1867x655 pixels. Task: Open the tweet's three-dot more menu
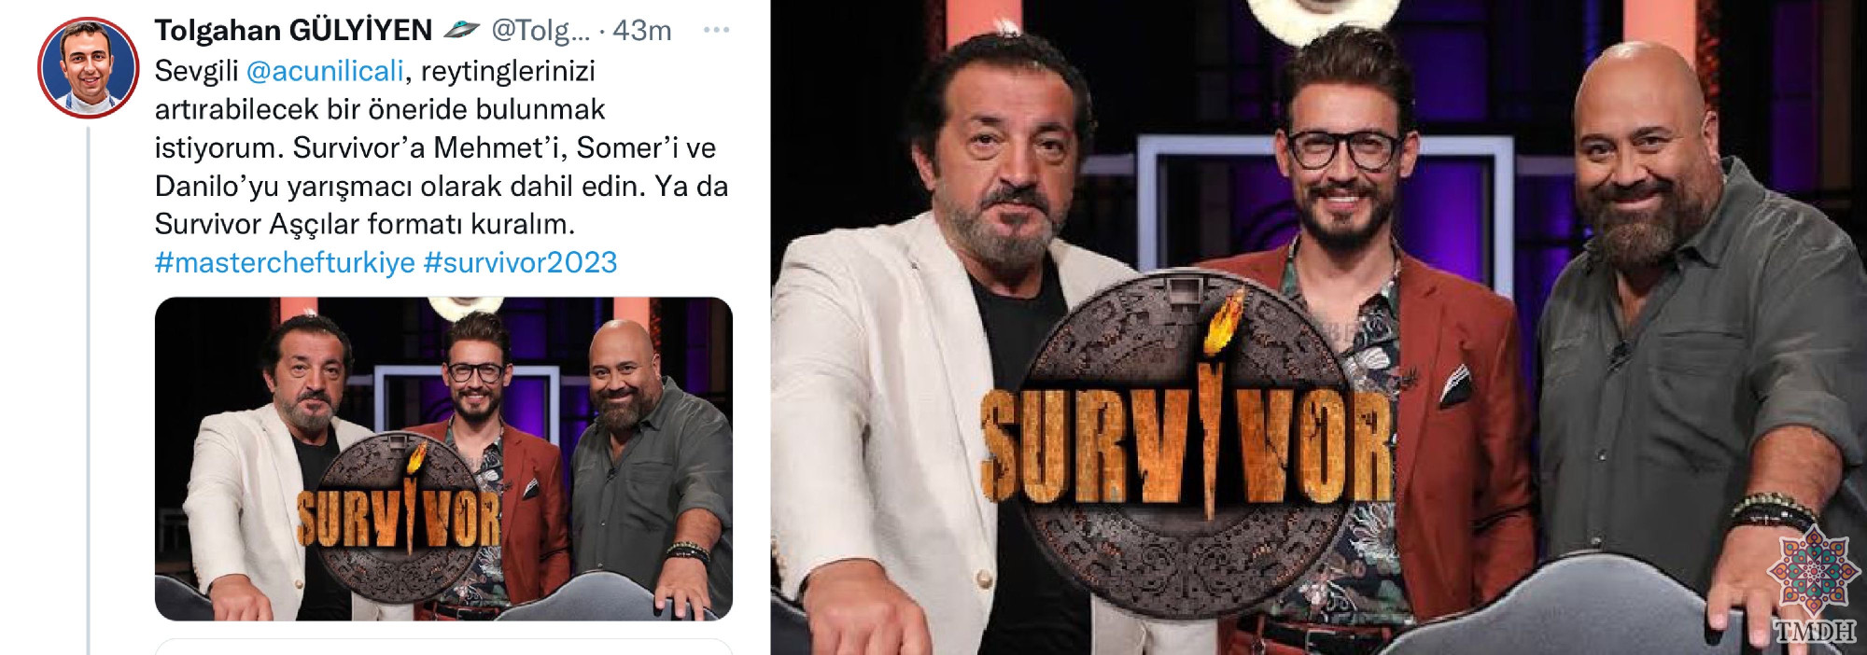(x=716, y=30)
